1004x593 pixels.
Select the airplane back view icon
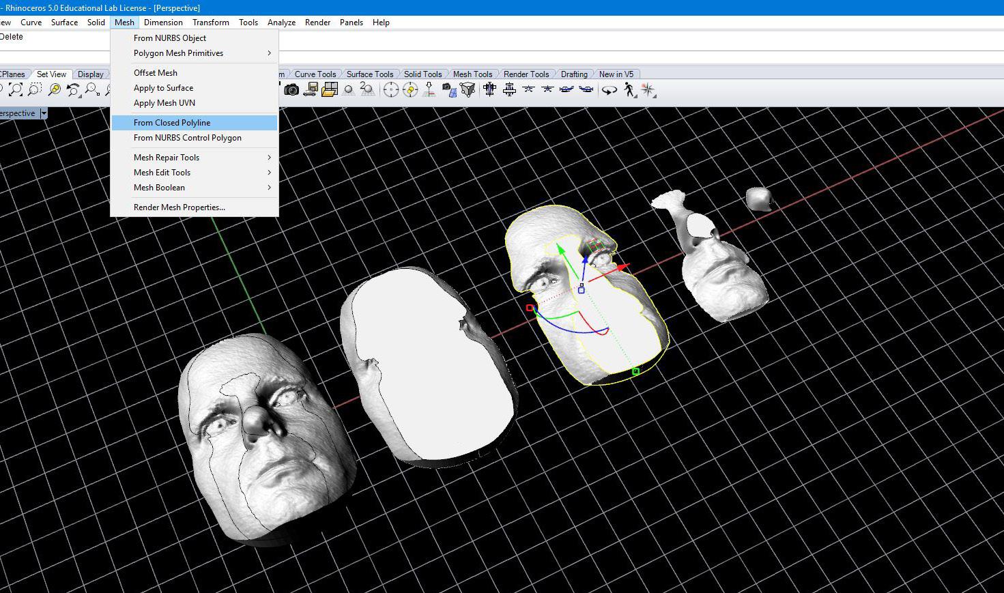547,89
